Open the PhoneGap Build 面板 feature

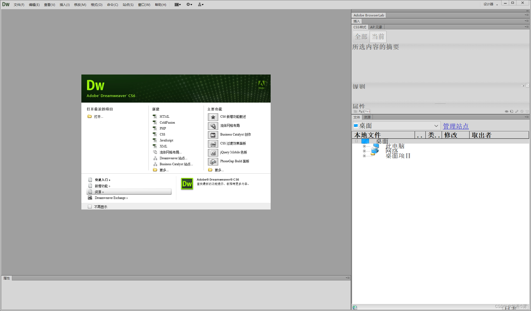coord(234,161)
